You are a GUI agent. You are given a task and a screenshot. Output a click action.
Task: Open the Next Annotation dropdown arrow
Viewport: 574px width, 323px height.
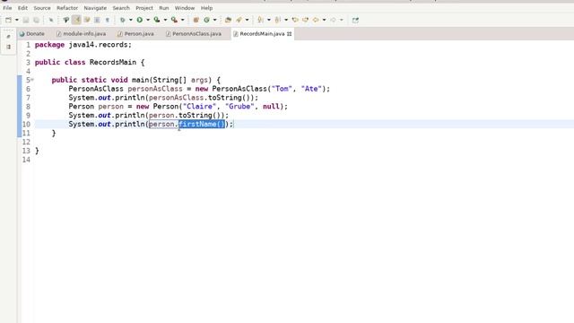(269, 20)
